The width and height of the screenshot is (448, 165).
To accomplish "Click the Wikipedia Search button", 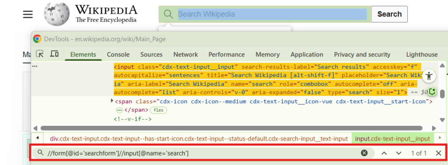I will coord(389,14).
